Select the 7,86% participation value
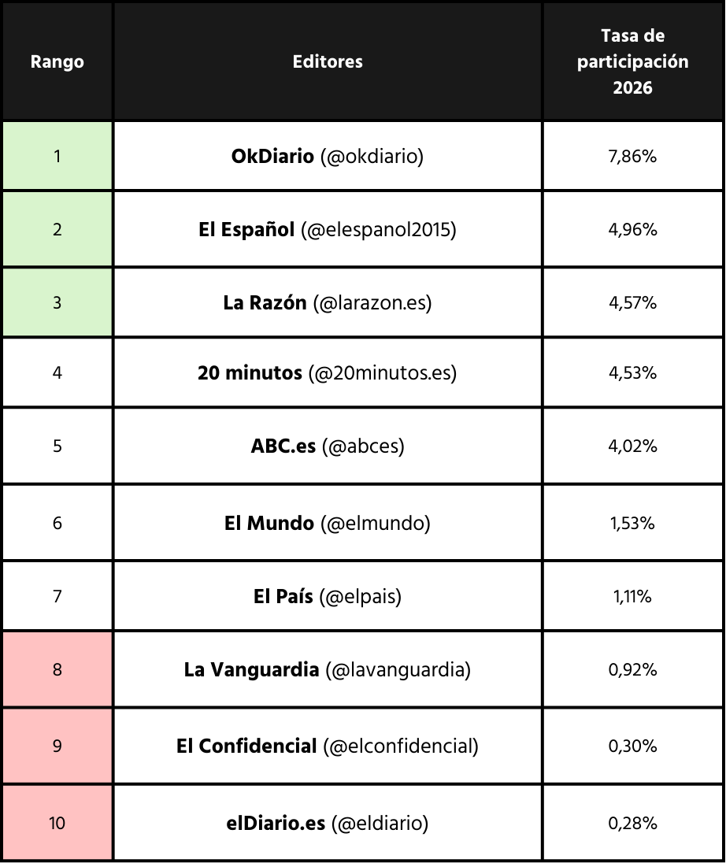Viewport: 726px width, 863px height. click(632, 156)
